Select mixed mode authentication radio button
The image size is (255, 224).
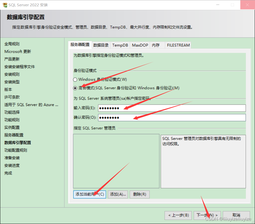coord(75,88)
